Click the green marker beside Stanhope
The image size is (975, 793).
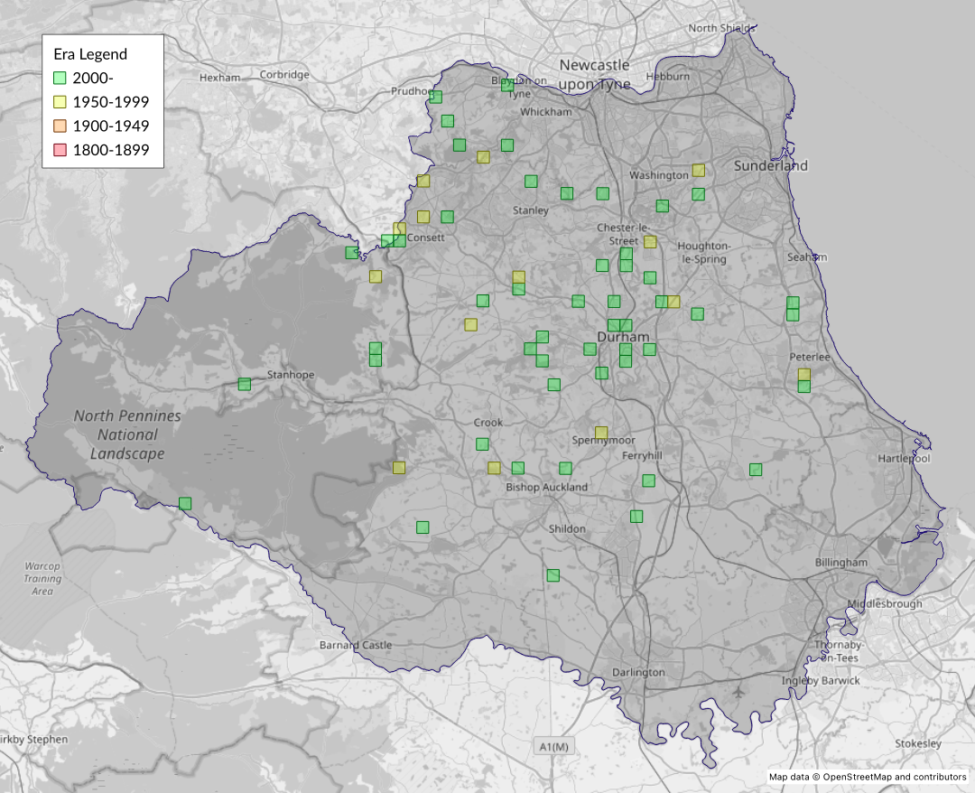(244, 384)
